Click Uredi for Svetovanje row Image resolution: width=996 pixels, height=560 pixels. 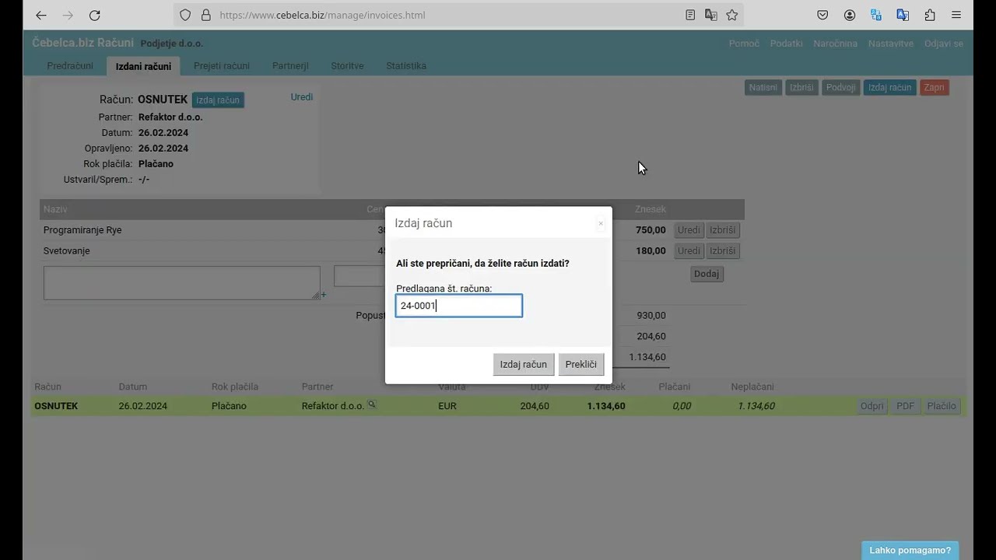[689, 250]
